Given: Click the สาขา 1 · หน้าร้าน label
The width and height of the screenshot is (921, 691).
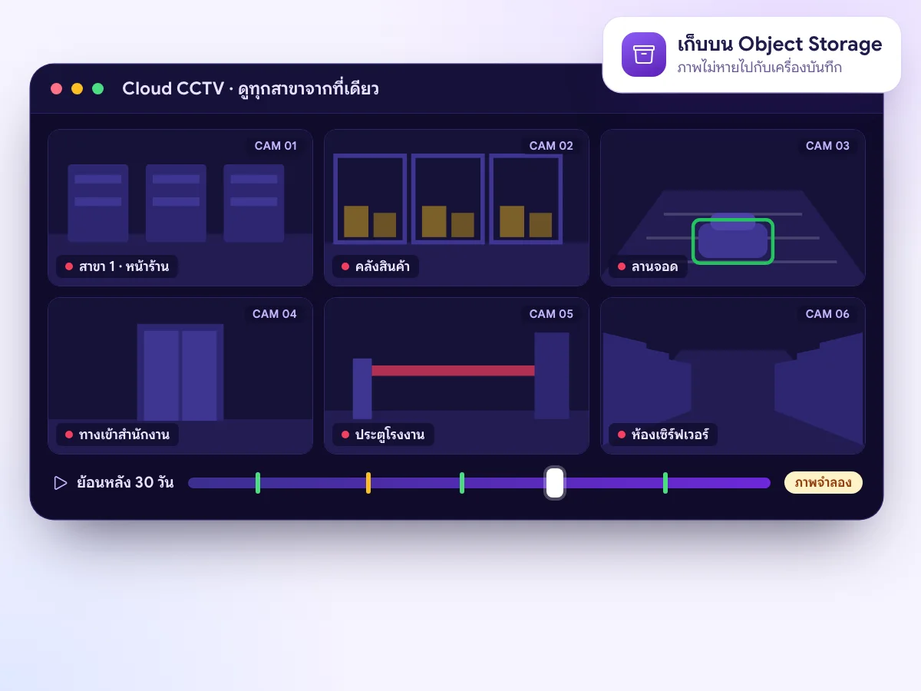Looking at the screenshot, I should pyautogui.click(x=117, y=266).
